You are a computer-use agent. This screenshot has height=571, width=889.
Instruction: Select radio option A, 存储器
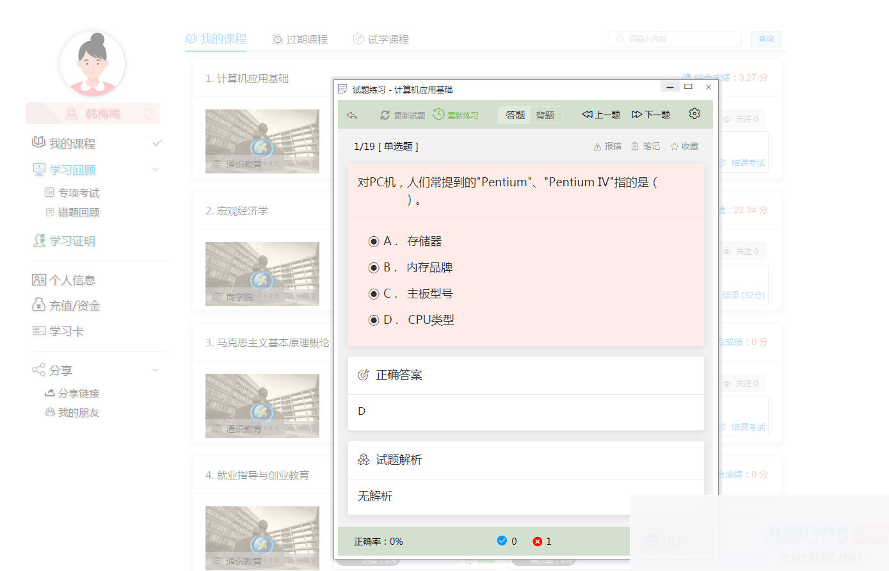point(374,241)
